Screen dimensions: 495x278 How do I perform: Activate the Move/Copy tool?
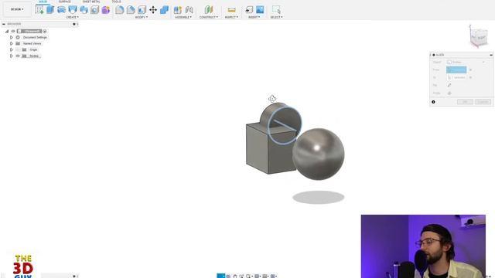pyautogui.click(x=153, y=10)
